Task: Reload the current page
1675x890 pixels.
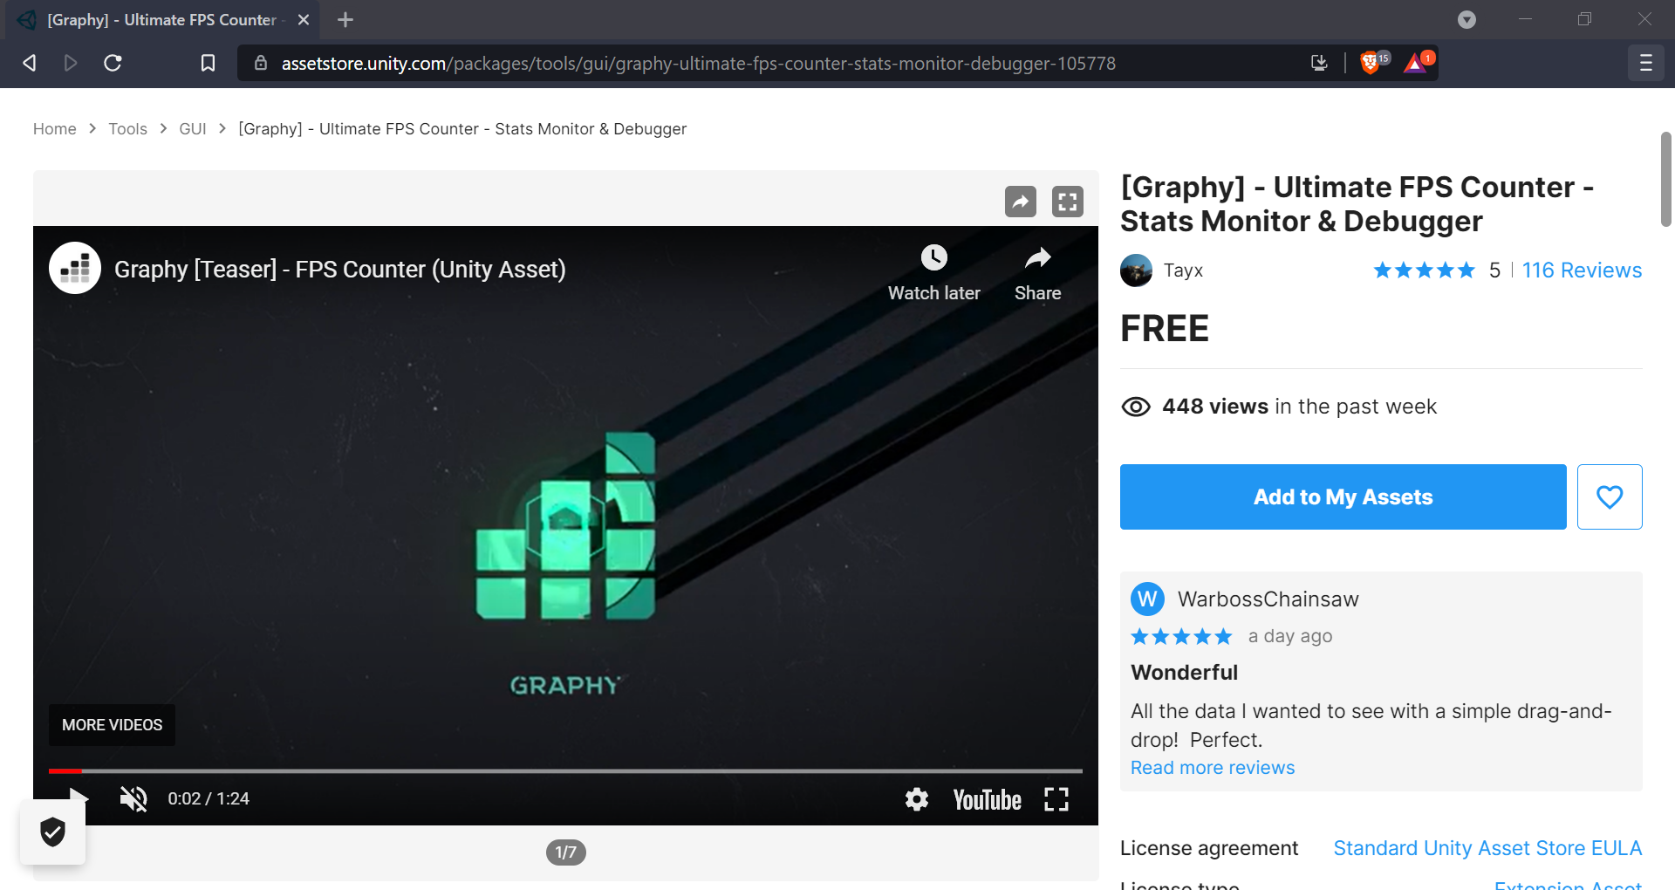Action: click(x=113, y=63)
